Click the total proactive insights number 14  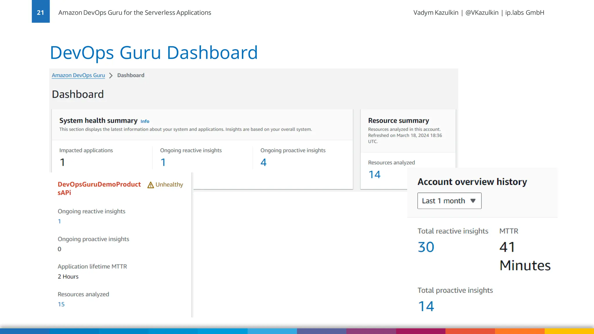426,306
